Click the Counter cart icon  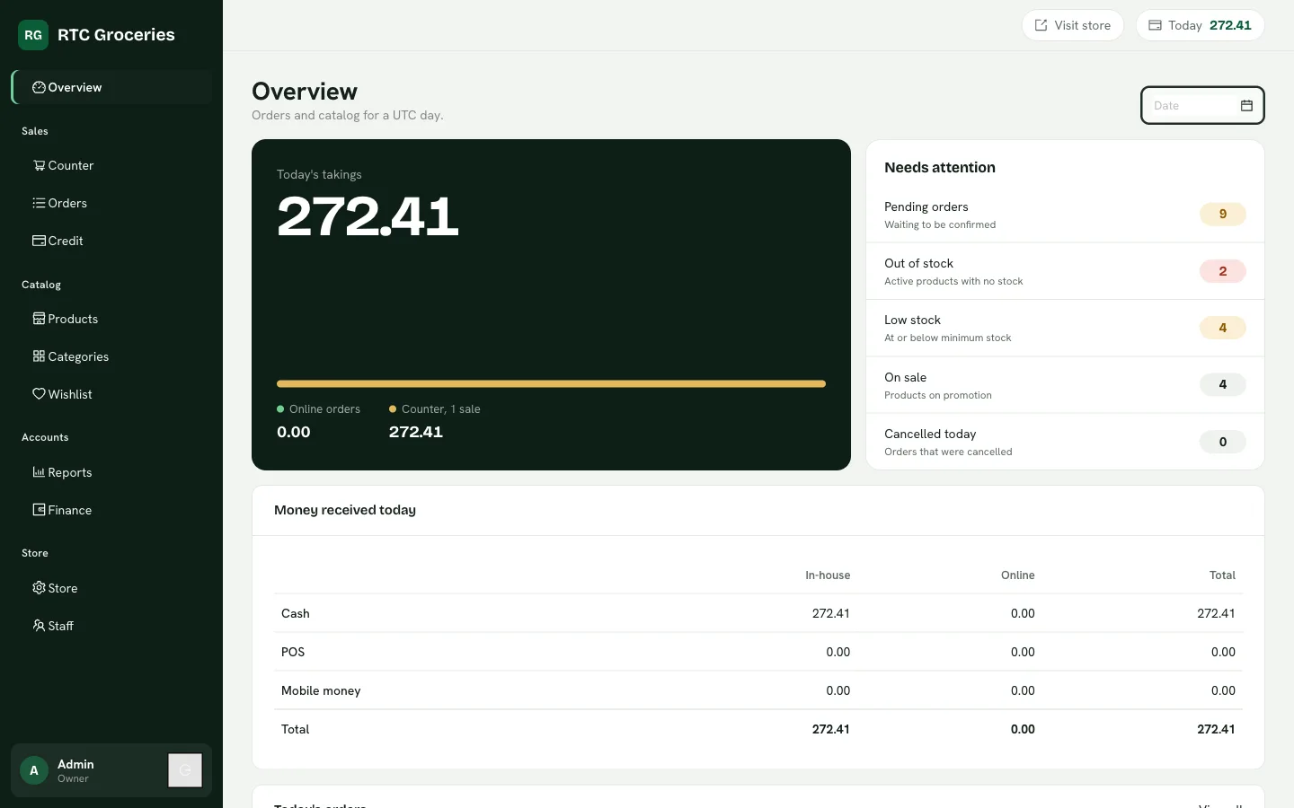click(x=39, y=165)
